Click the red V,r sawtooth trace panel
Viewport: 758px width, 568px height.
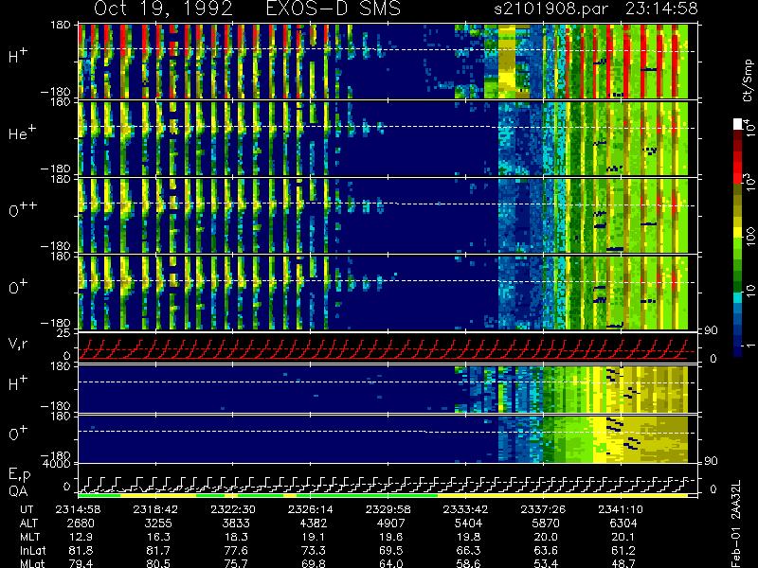(387, 348)
